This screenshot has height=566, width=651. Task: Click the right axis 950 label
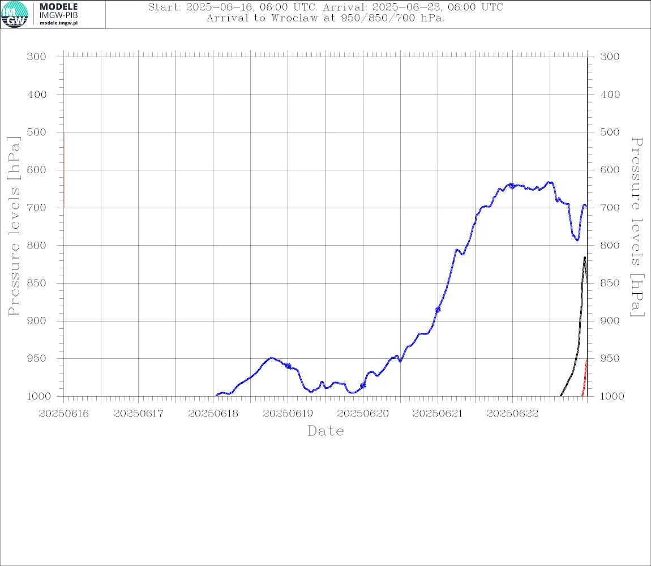(610, 358)
